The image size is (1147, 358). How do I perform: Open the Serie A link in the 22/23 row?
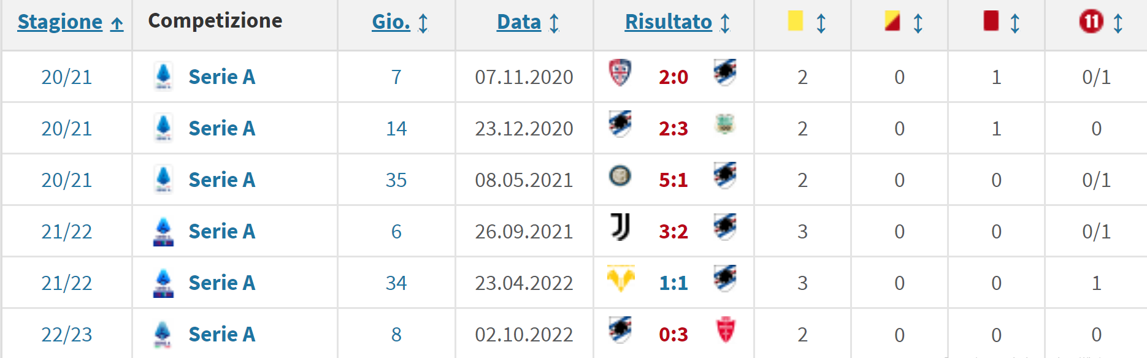[221, 335]
